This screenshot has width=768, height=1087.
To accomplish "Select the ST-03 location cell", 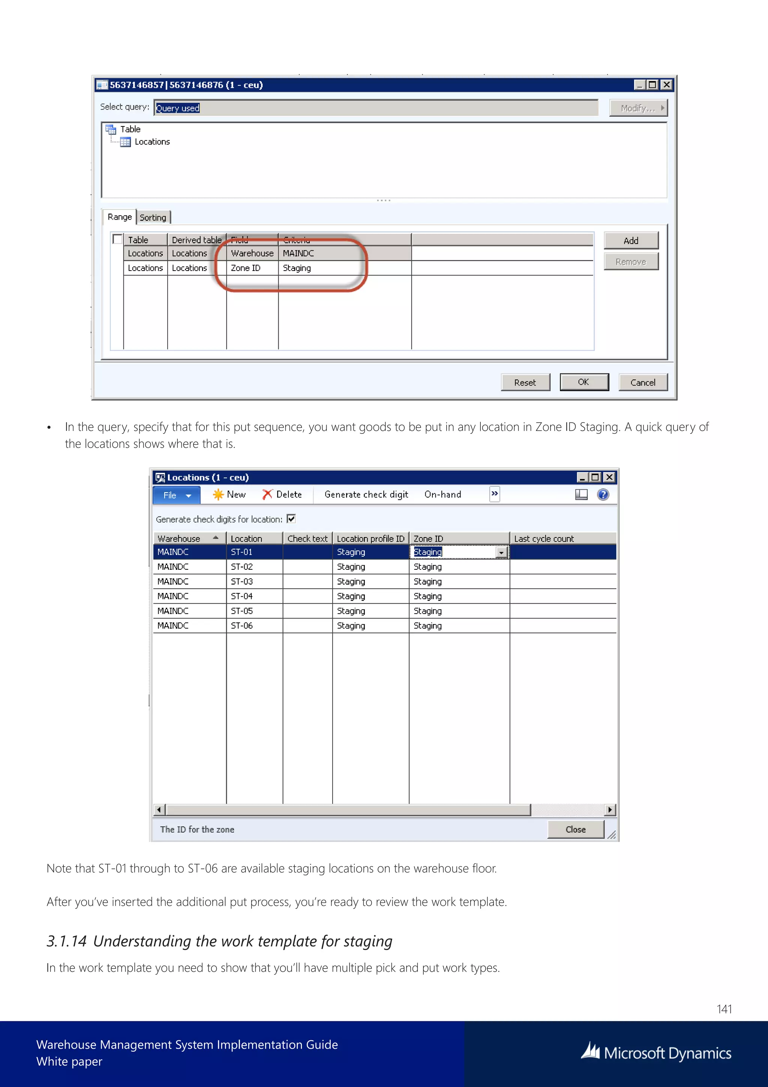I will [x=254, y=581].
